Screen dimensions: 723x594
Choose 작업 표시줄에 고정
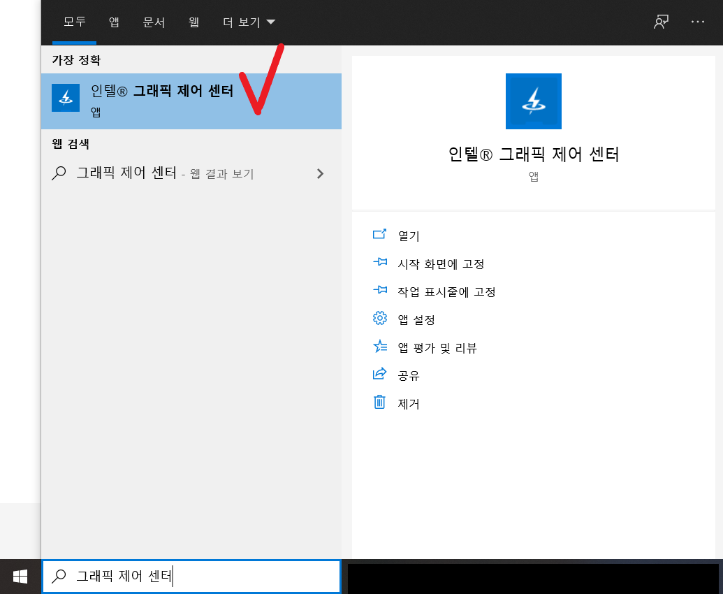click(446, 292)
